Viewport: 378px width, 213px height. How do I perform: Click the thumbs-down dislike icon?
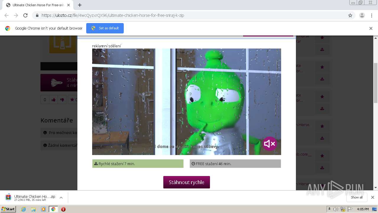click(x=62, y=100)
